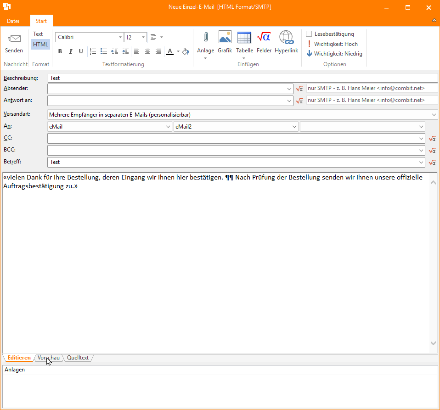Viewport: 440px width, 410px height.
Task: Open the Datei menu tab
Action: tap(13, 21)
